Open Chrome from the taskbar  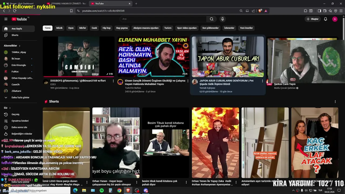pyautogui.click(x=119, y=190)
